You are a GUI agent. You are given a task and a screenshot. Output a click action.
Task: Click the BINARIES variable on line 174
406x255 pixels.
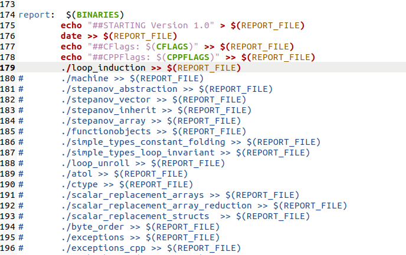[x=97, y=15]
